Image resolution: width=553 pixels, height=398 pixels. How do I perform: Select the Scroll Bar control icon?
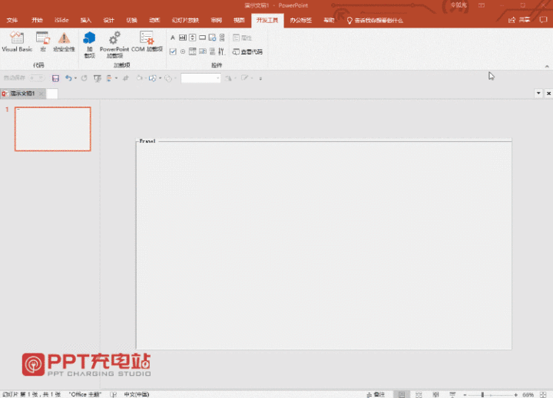click(x=222, y=38)
